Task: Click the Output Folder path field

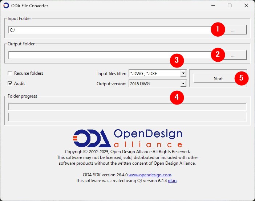Action: click(x=114, y=55)
